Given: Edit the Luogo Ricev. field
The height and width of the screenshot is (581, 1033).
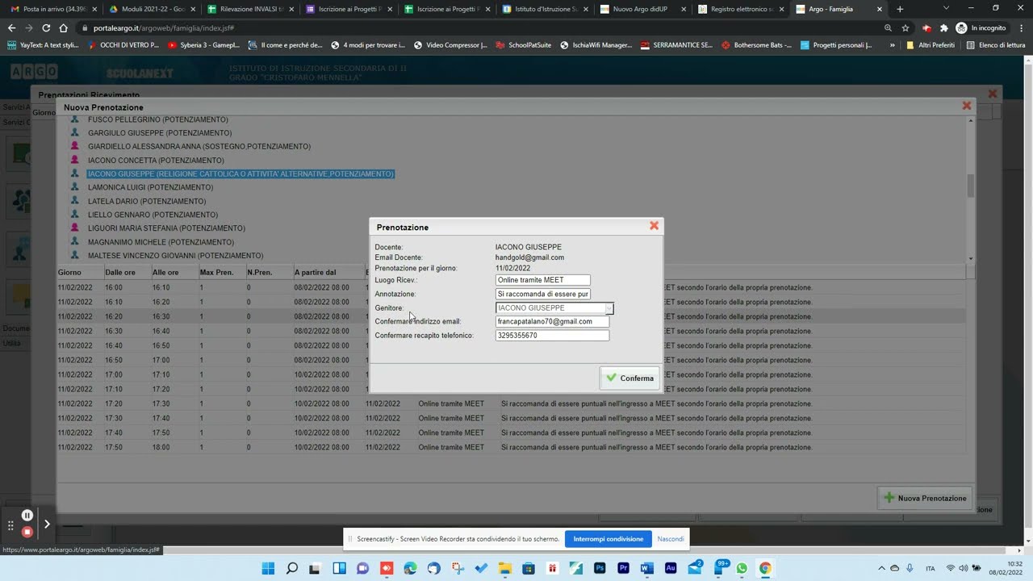Looking at the screenshot, I should [x=542, y=280].
